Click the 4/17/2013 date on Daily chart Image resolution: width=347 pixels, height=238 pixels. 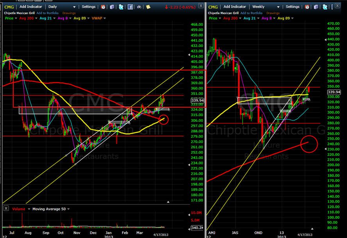point(161,235)
